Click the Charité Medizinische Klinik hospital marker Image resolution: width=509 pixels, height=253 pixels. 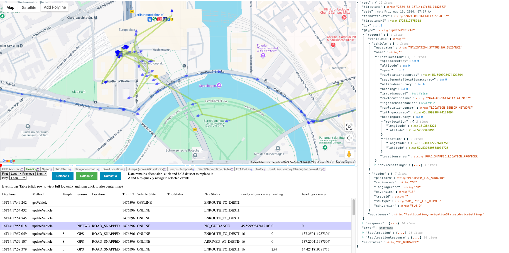(x=333, y=45)
